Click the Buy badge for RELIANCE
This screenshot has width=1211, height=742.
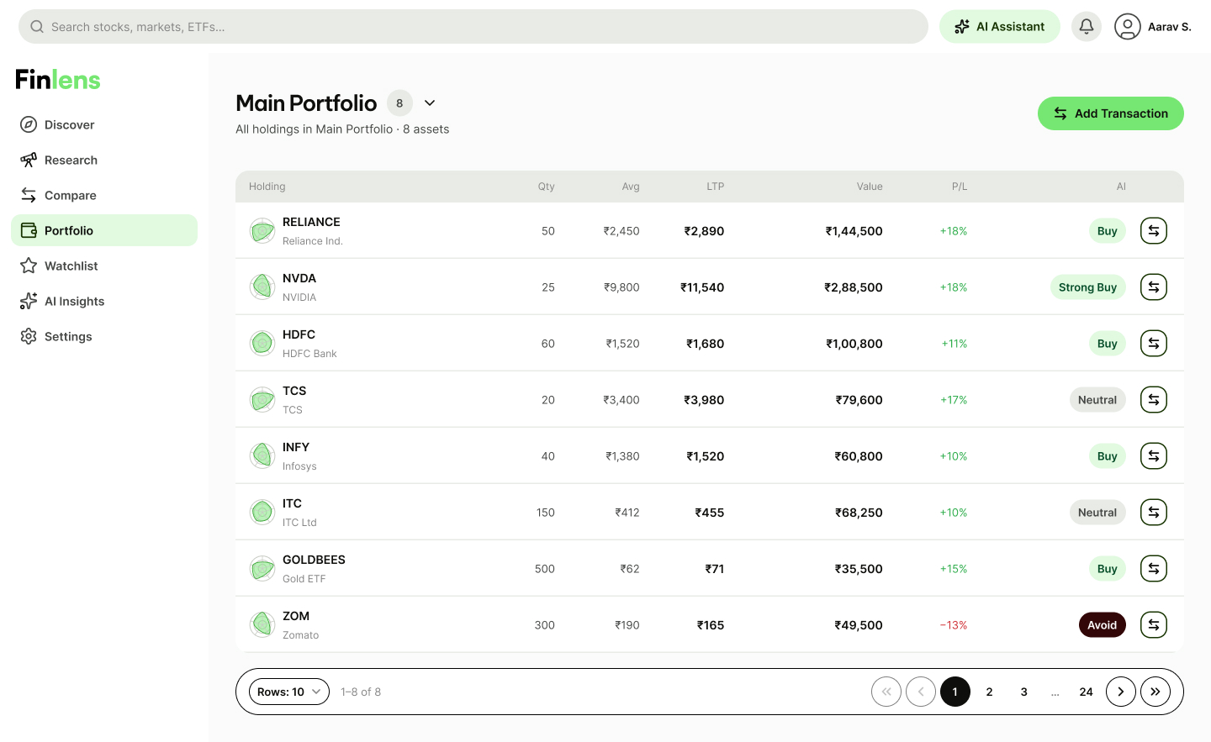1108,230
